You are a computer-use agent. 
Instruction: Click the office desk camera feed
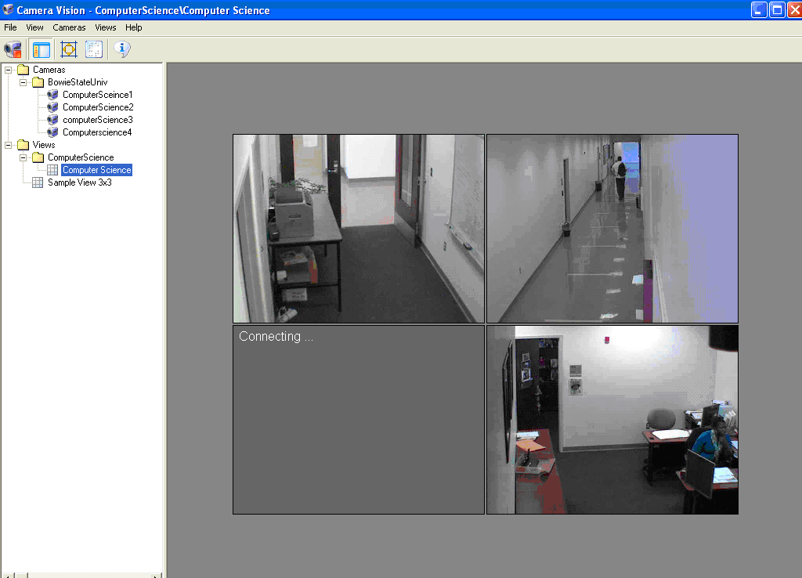pyautogui.click(x=612, y=420)
